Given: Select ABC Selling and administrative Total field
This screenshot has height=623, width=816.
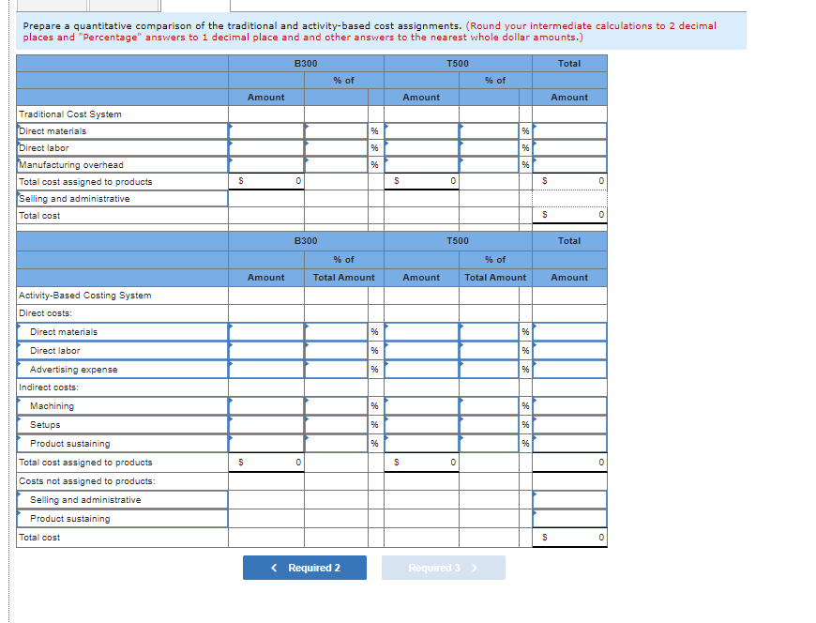Looking at the screenshot, I should tap(570, 500).
